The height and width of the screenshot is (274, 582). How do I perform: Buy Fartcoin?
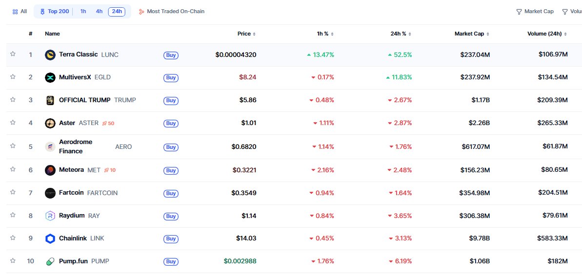click(171, 194)
